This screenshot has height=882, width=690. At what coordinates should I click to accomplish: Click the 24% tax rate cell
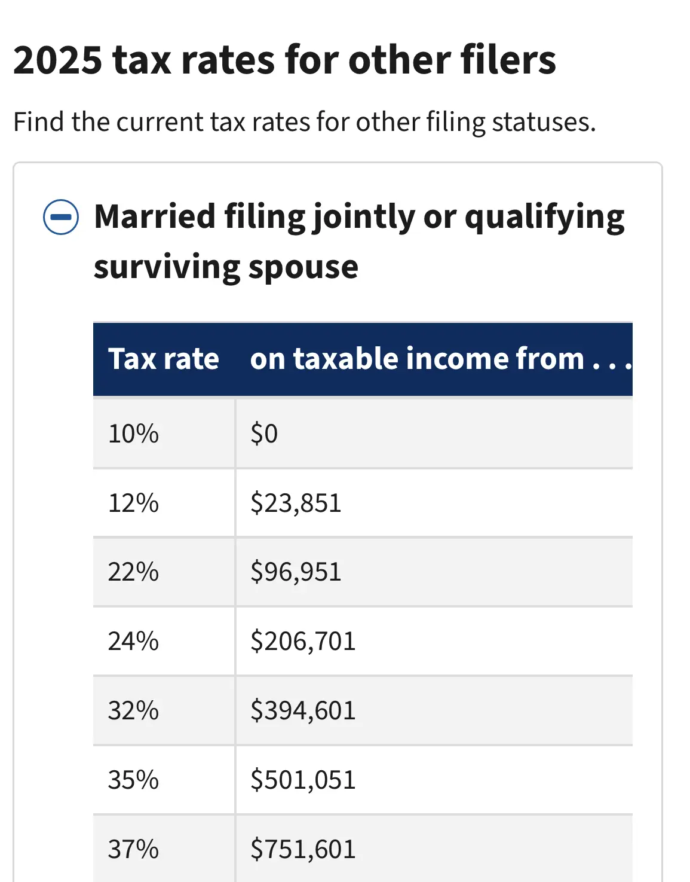pos(164,642)
